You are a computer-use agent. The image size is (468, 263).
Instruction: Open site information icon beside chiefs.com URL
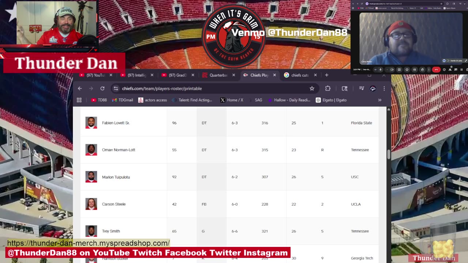[x=116, y=88]
